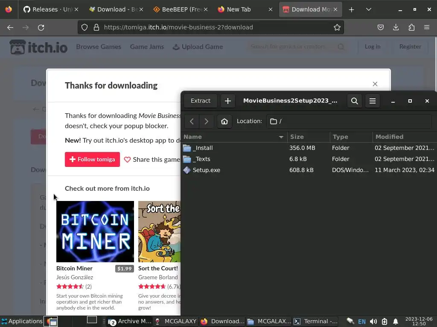
Task: Go to archive home location
Action: [224, 121]
